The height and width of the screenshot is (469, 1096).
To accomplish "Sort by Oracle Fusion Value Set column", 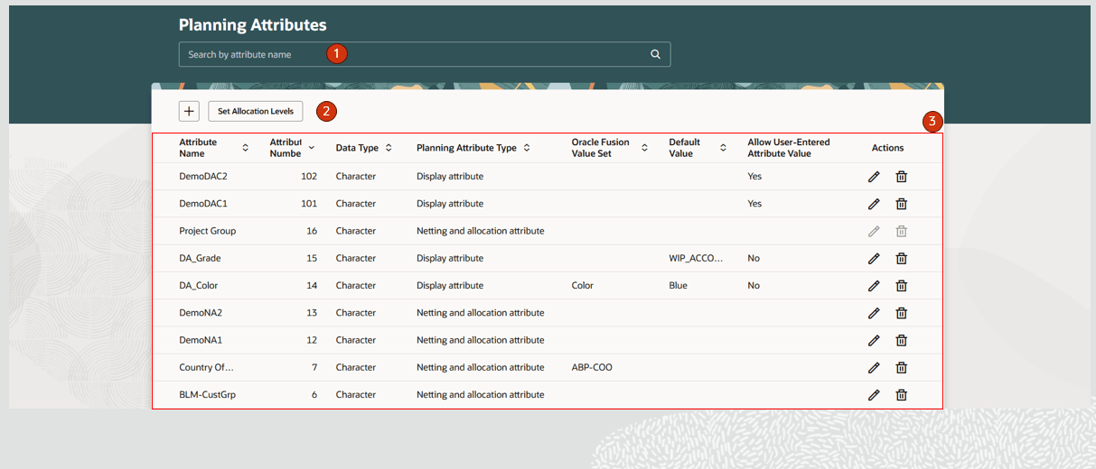I will (645, 148).
